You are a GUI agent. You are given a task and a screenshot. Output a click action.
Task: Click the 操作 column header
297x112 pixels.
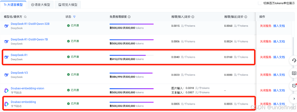(262, 17)
